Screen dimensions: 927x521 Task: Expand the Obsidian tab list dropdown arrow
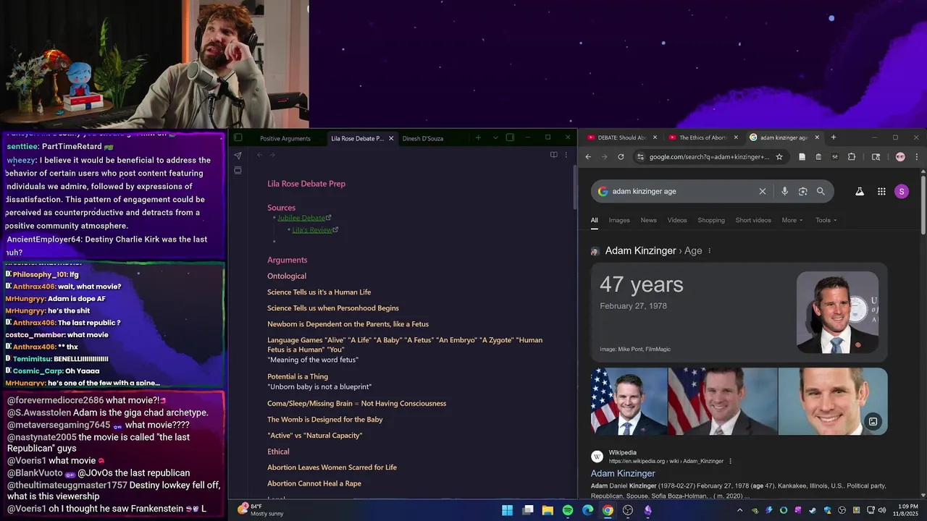495,137
